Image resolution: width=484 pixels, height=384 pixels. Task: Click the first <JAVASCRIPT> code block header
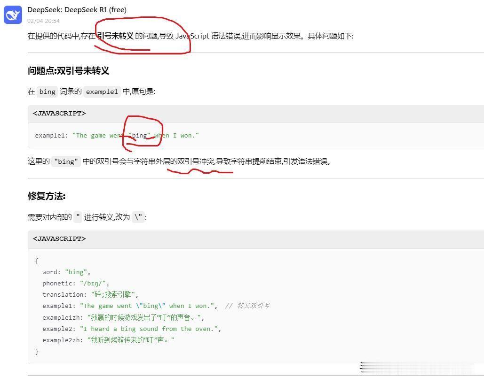(x=256, y=114)
